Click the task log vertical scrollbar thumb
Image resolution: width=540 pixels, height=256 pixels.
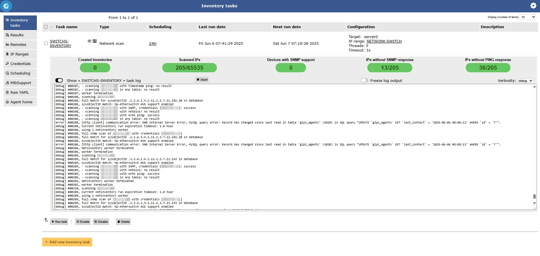(534, 196)
